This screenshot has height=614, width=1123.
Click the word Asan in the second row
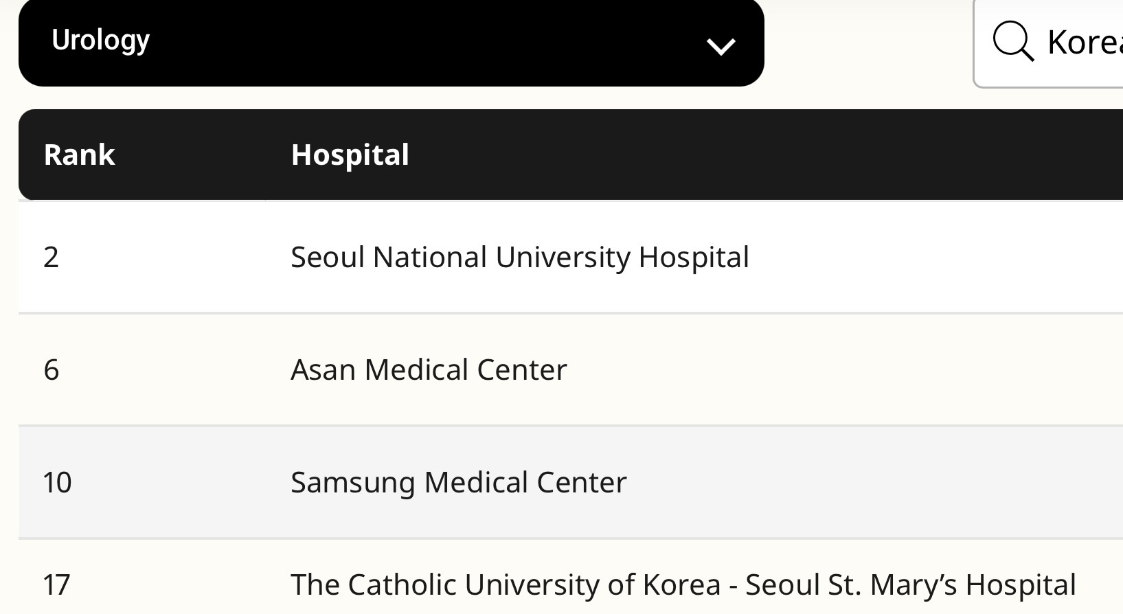(323, 369)
